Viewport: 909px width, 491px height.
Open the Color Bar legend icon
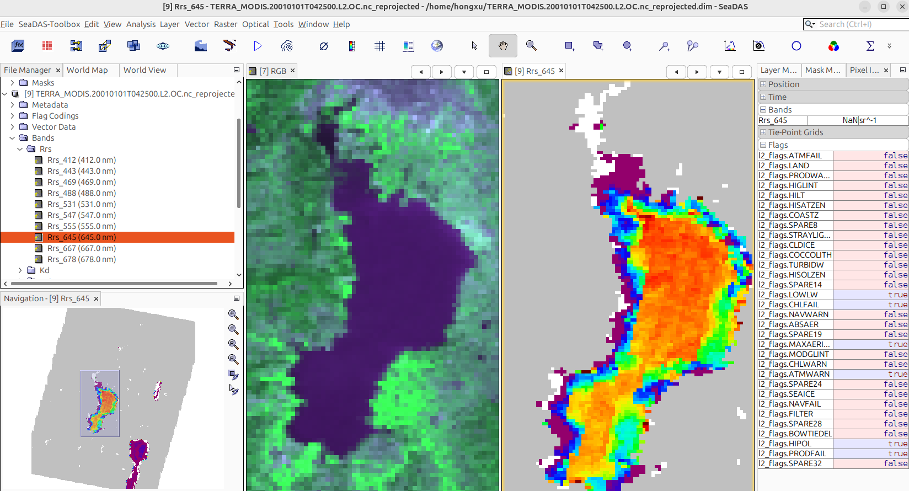[x=352, y=46]
